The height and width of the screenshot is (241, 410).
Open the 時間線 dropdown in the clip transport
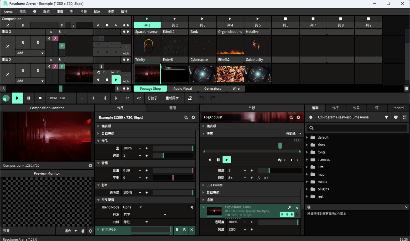294,133
